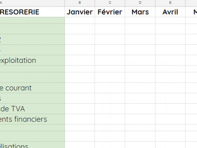Select column E header
The width and height of the screenshot is (197, 148).
[x=170, y=3]
